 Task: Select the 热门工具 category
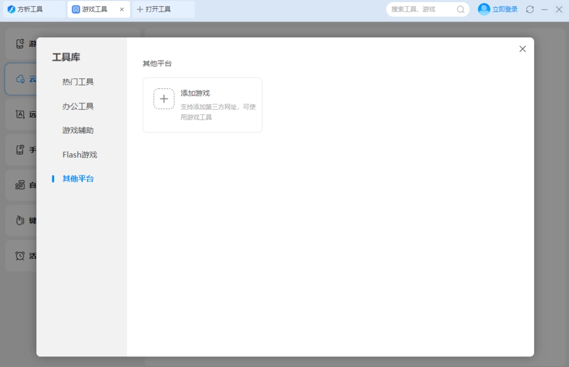(x=77, y=82)
